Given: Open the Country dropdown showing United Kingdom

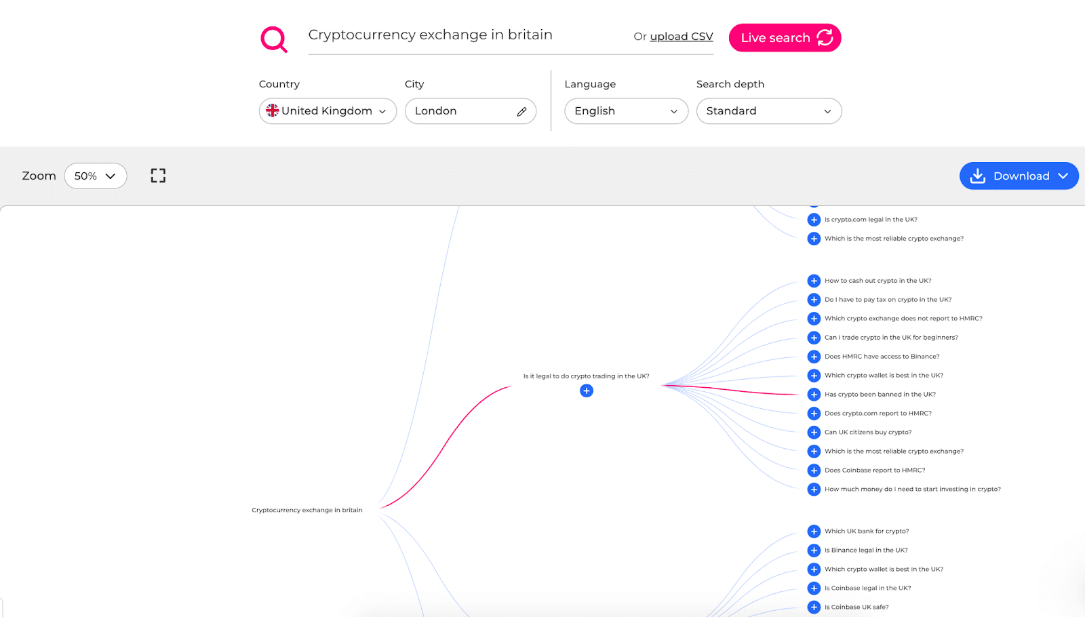Looking at the screenshot, I should (x=328, y=111).
